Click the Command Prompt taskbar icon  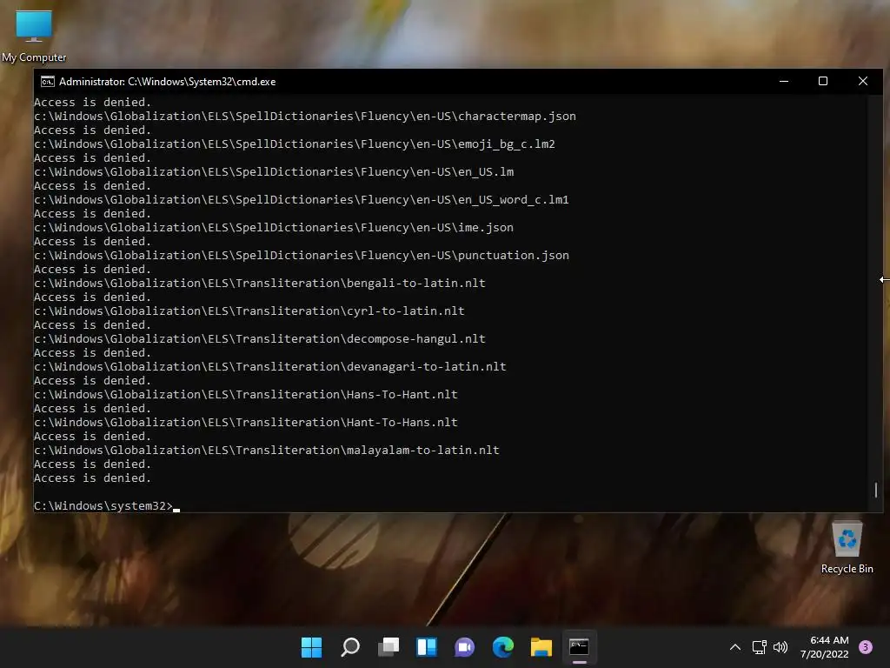click(x=579, y=647)
